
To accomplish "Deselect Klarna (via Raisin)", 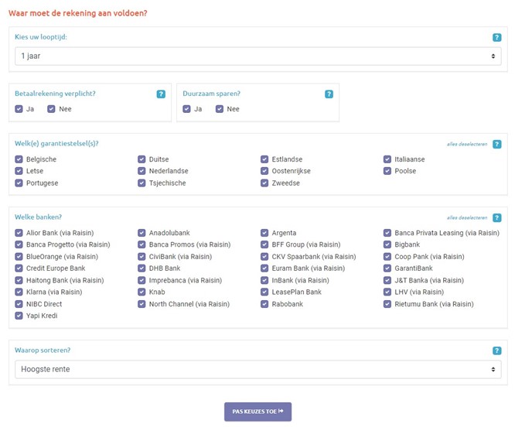I will pyautogui.click(x=19, y=292).
